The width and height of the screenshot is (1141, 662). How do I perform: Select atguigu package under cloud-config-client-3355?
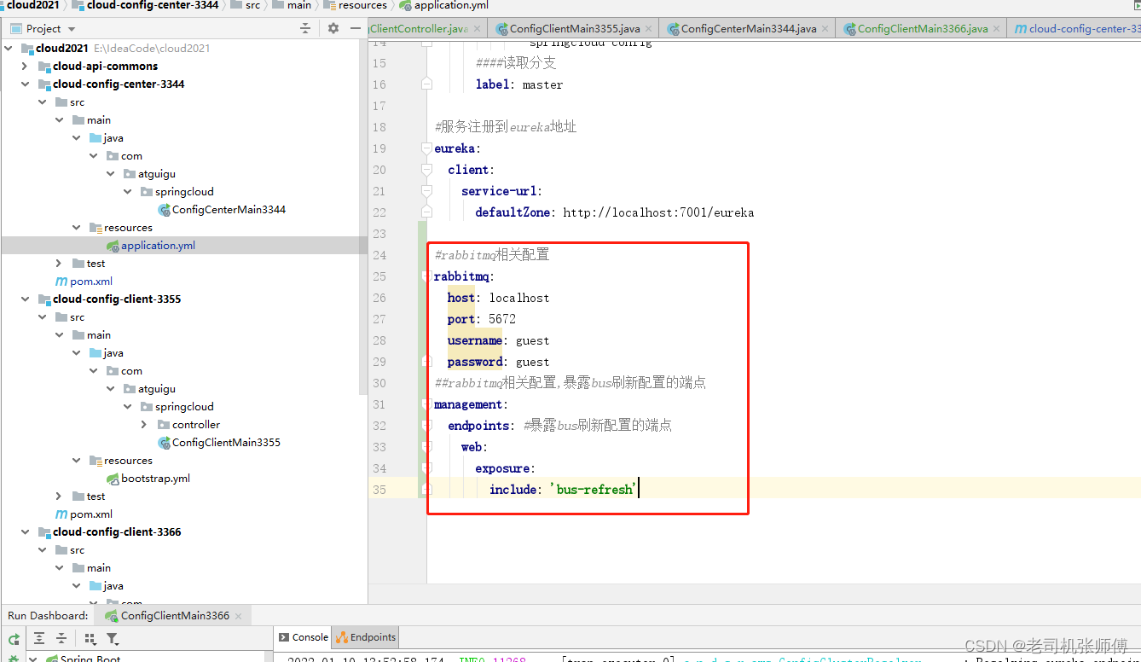[149, 388]
